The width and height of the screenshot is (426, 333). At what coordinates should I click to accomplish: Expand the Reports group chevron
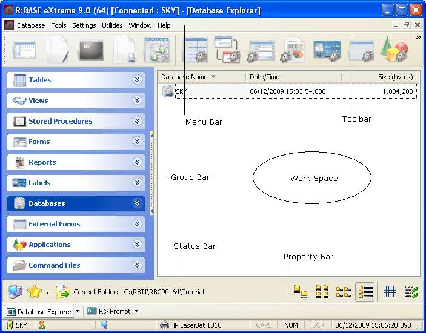pyautogui.click(x=137, y=162)
